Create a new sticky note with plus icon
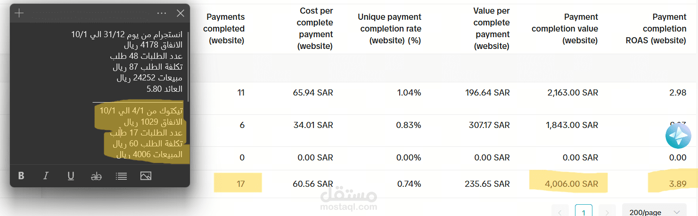Viewport: 698px width, 216px height. click(19, 13)
